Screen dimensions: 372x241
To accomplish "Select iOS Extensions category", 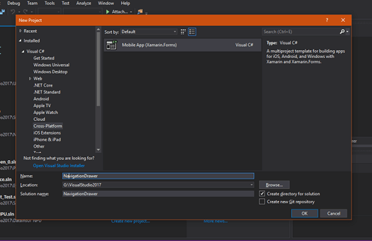I will [x=47, y=133].
